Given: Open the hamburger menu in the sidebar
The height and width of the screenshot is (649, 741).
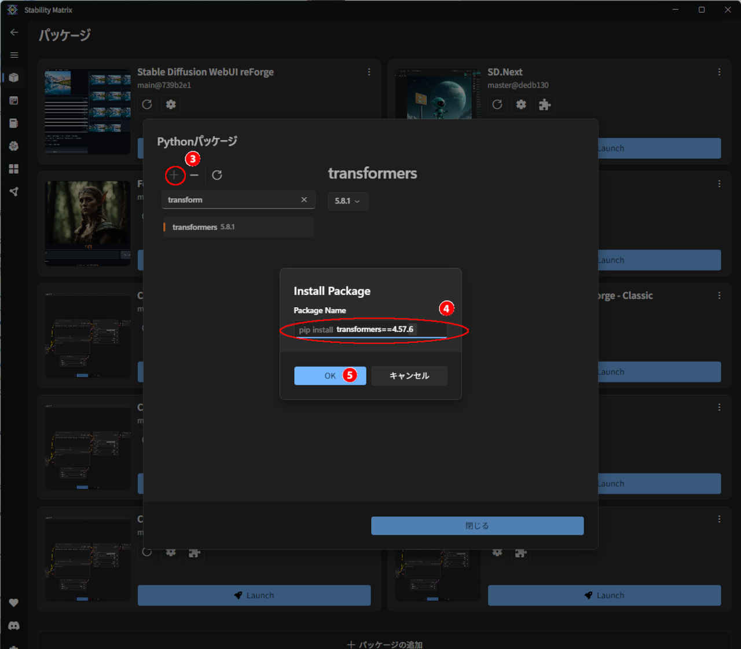Looking at the screenshot, I should pyautogui.click(x=14, y=55).
